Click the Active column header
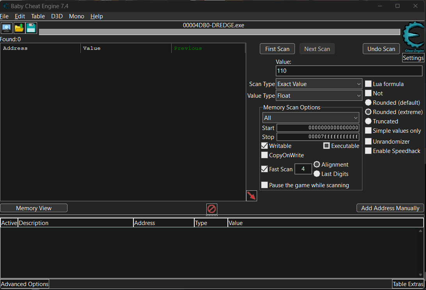Viewport: 426px width, 290px height. coord(9,223)
